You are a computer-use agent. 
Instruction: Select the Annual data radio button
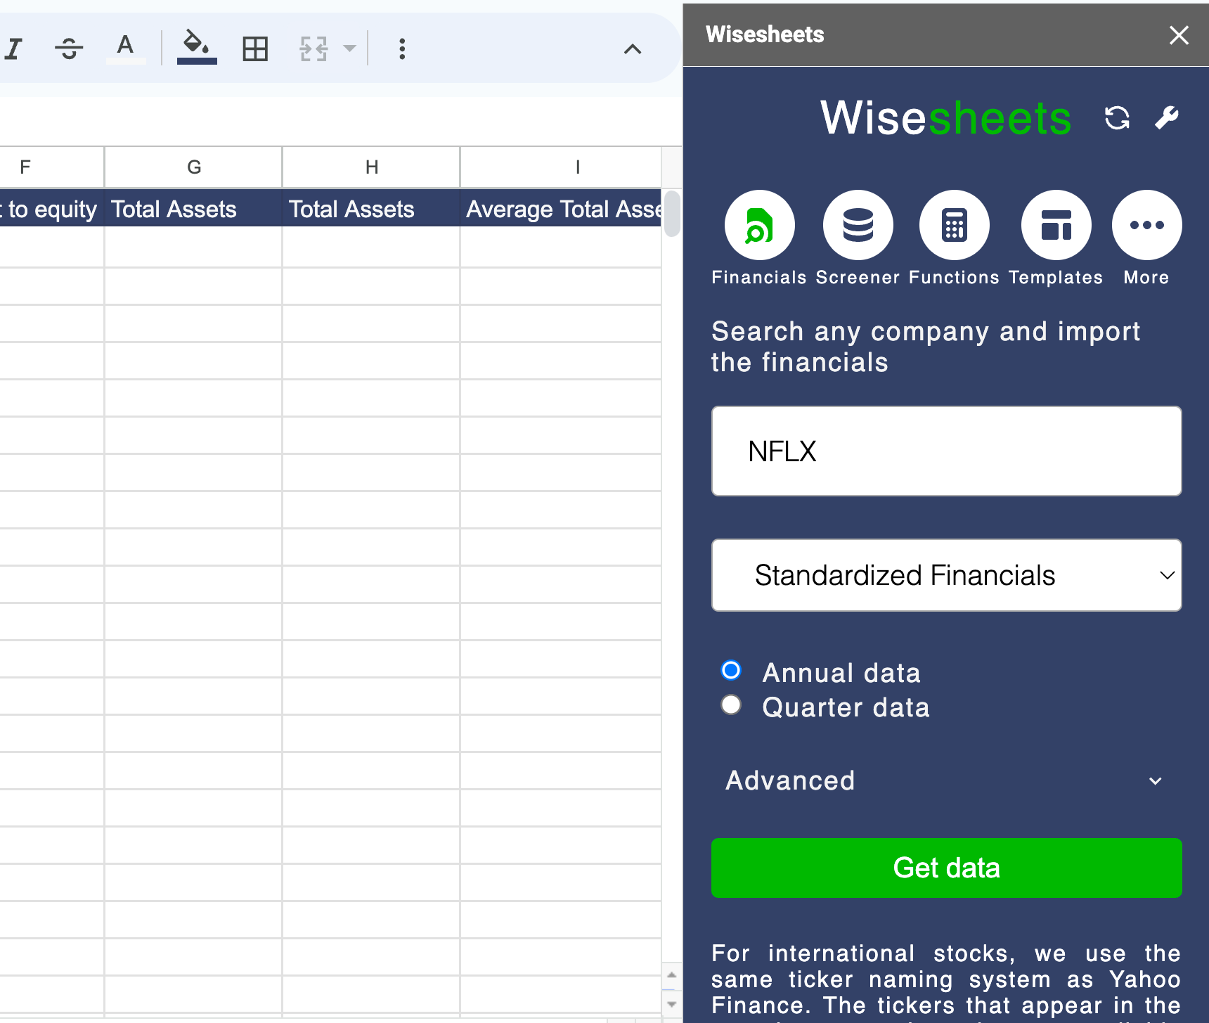[x=731, y=671]
